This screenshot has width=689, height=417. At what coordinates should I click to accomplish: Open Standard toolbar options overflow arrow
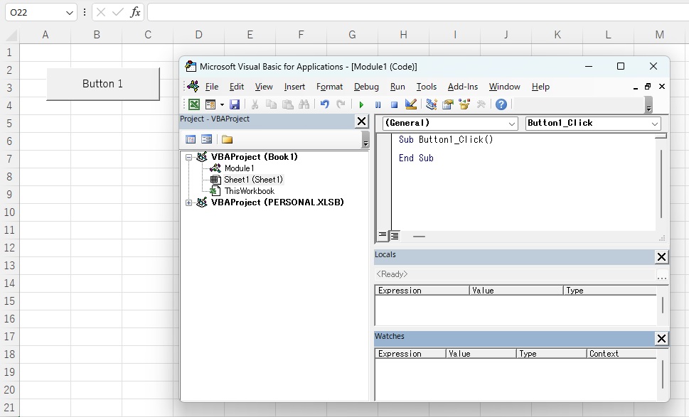(648, 105)
